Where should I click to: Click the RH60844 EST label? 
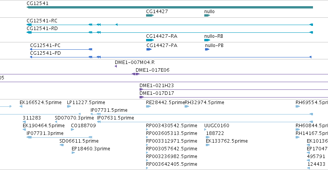pyautogui.click(x=312, y=126)
